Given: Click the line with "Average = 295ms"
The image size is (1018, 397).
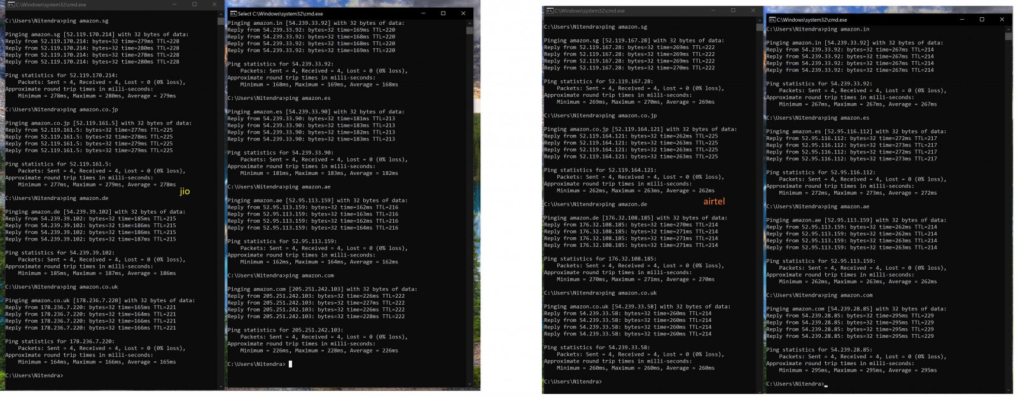Looking at the screenshot, I should (x=858, y=370).
